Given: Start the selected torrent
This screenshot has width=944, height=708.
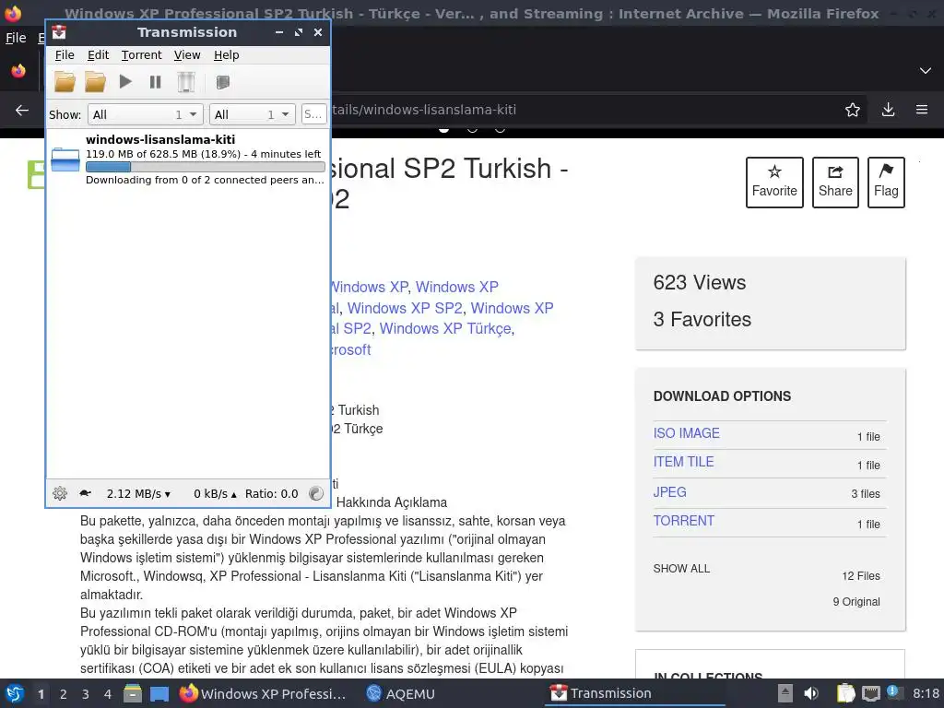Looking at the screenshot, I should [125, 81].
